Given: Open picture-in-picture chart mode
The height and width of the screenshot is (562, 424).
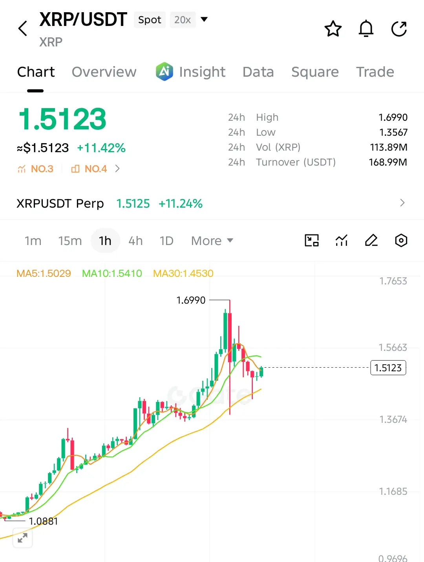Looking at the screenshot, I should [312, 240].
